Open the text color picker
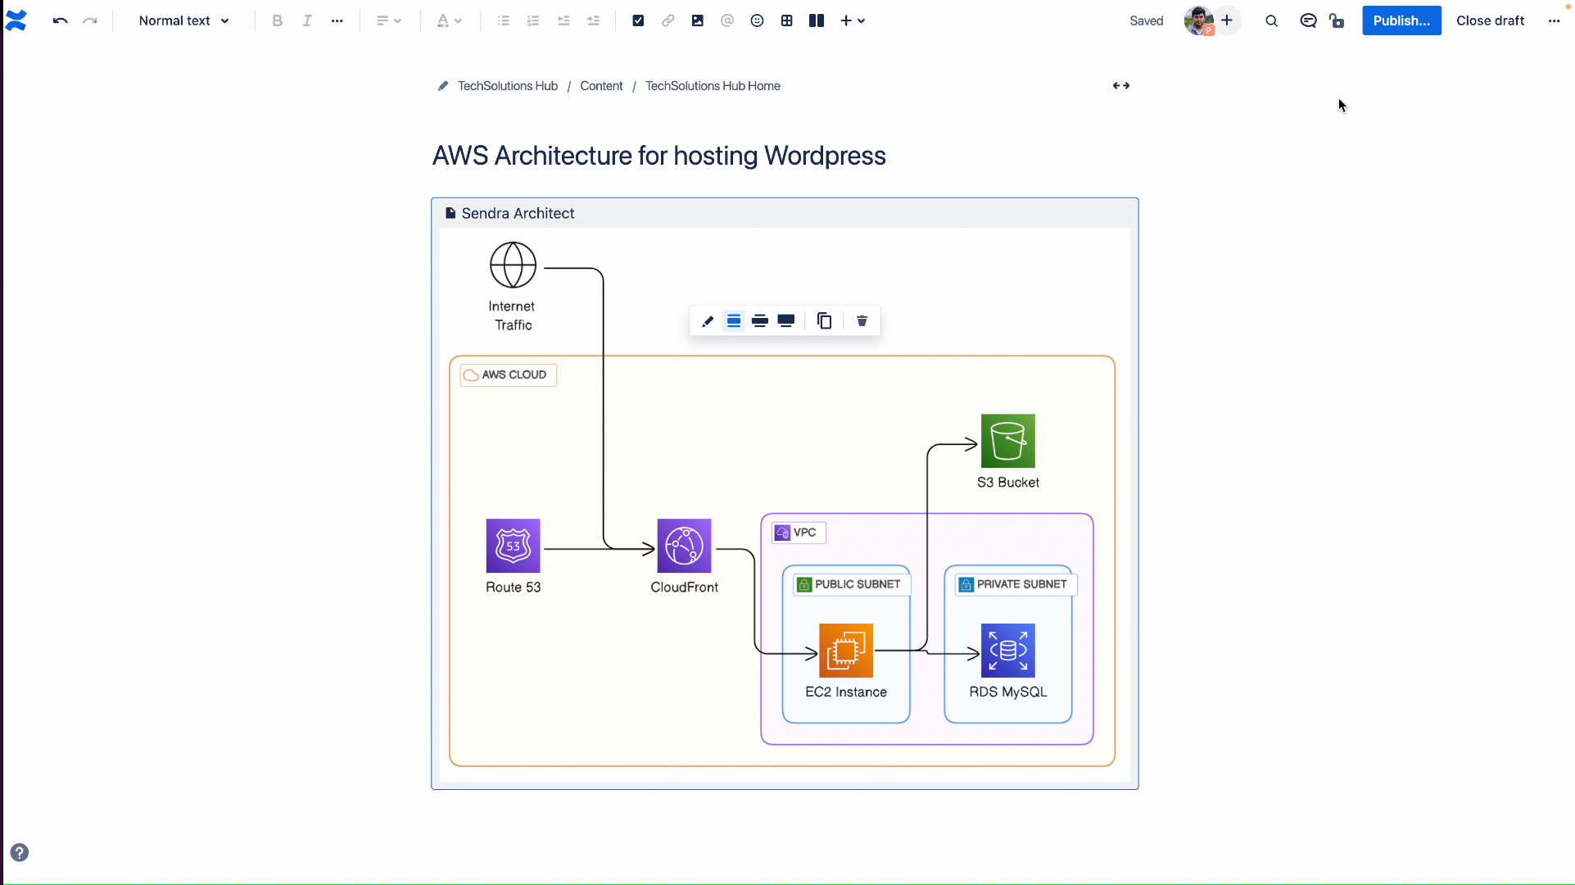Image resolution: width=1575 pixels, height=885 pixels. pyautogui.click(x=449, y=20)
